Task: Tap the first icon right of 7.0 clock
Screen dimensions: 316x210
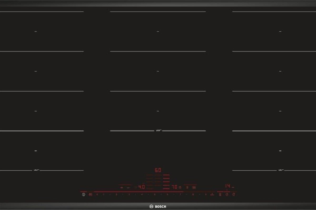Action: click(x=187, y=187)
